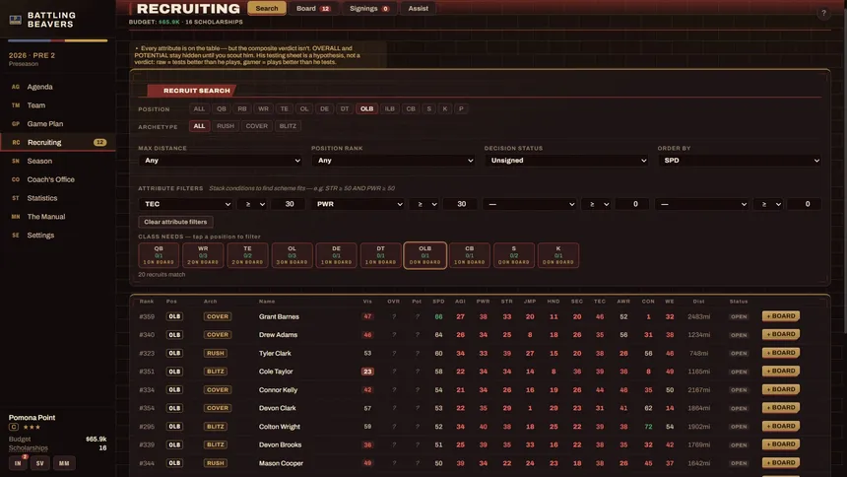Add Tyler Clark to the board
This screenshot has height=477, width=847.
781,353
